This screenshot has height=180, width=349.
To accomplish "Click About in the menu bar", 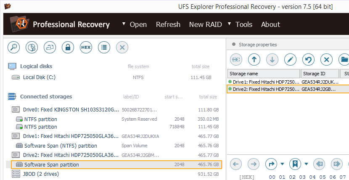I will (271, 24).
